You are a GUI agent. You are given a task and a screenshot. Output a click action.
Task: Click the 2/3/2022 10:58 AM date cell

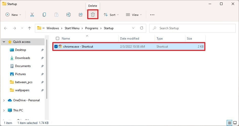(x=133, y=47)
